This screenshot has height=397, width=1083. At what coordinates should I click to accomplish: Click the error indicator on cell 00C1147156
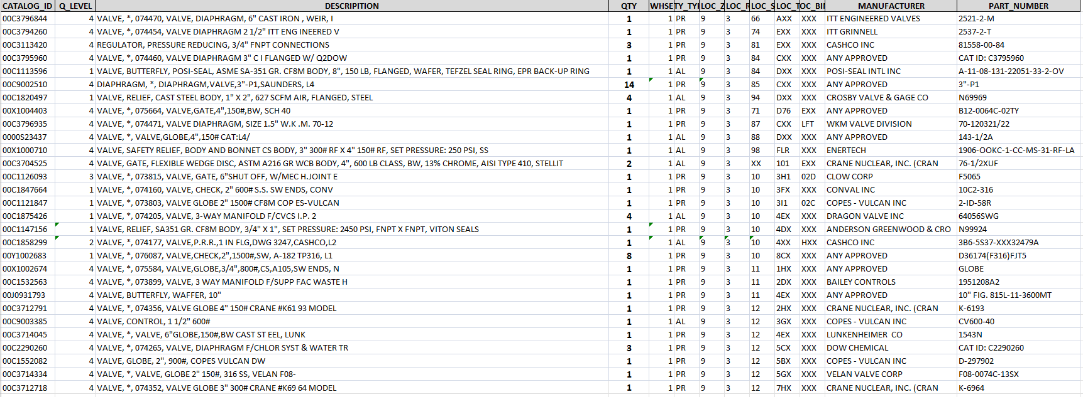57,225
